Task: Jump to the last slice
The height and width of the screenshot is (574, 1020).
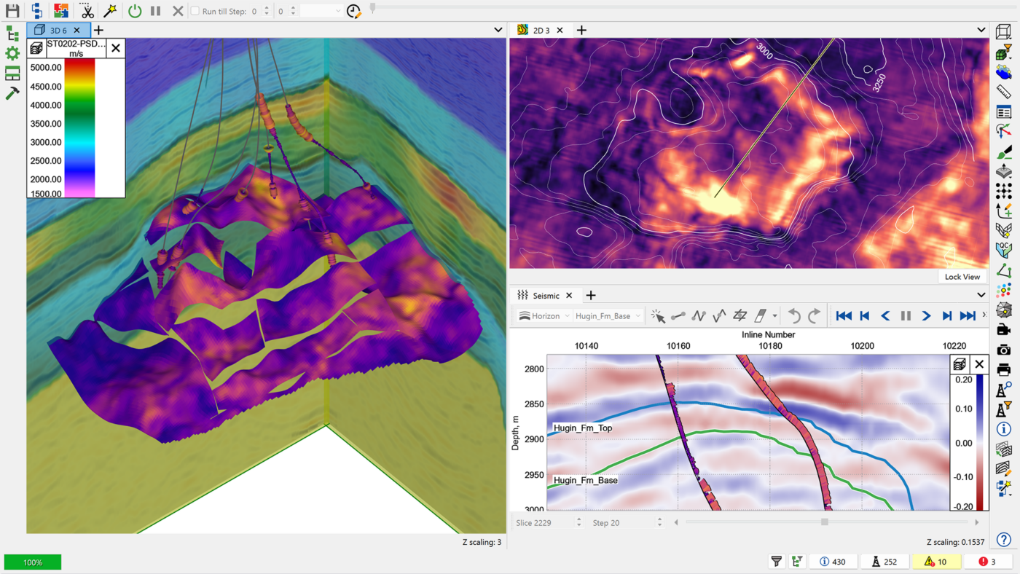Action: (968, 316)
